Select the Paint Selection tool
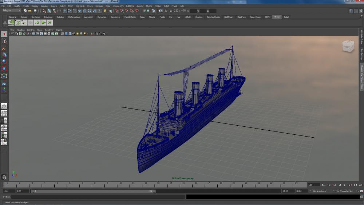This screenshot has height=205, width=364. click(x=4, y=48)
